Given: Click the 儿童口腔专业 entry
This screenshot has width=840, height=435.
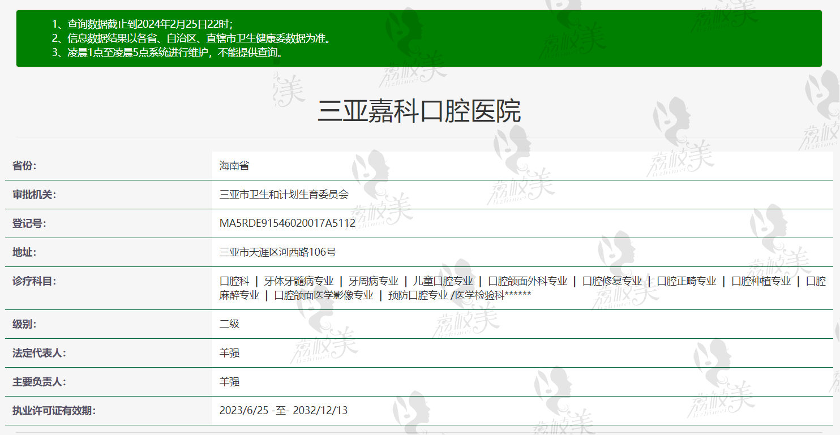Looking at the screenshot, I should pyautogui.click(x=443, y=281).
